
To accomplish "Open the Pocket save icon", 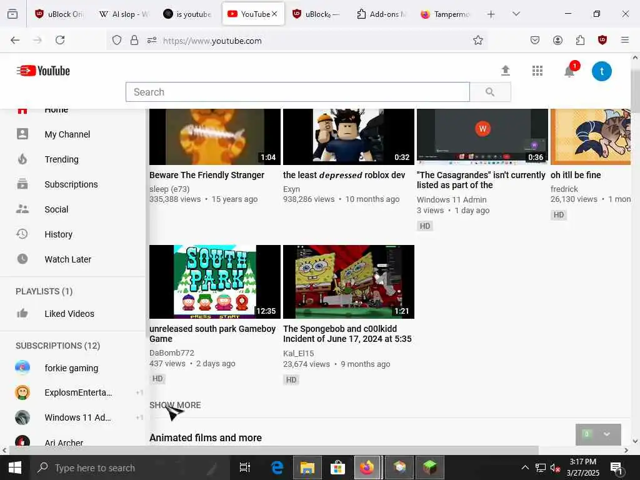I will 535,40.
